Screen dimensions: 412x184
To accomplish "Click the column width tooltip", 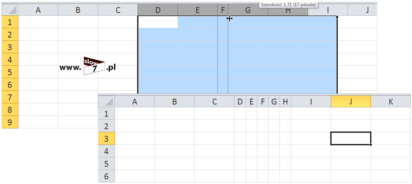I will tap(288, 4).
